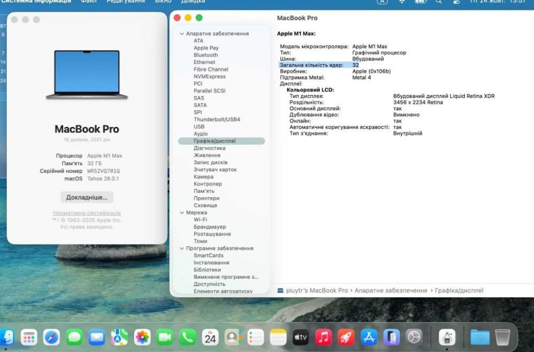Launch Apple Music from the Dock
The height and width of the screenshot is (352, 534).
pos(323,337)
